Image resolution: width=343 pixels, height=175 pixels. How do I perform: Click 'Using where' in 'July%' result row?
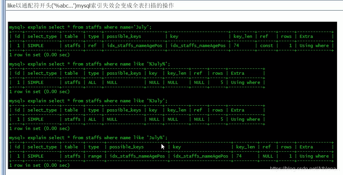tap(314, 156)
